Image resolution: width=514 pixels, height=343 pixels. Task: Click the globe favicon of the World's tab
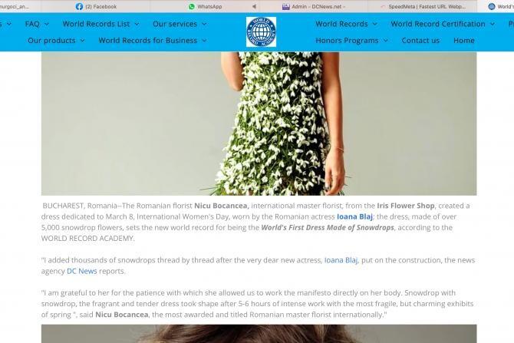click(x=492, y=6)
